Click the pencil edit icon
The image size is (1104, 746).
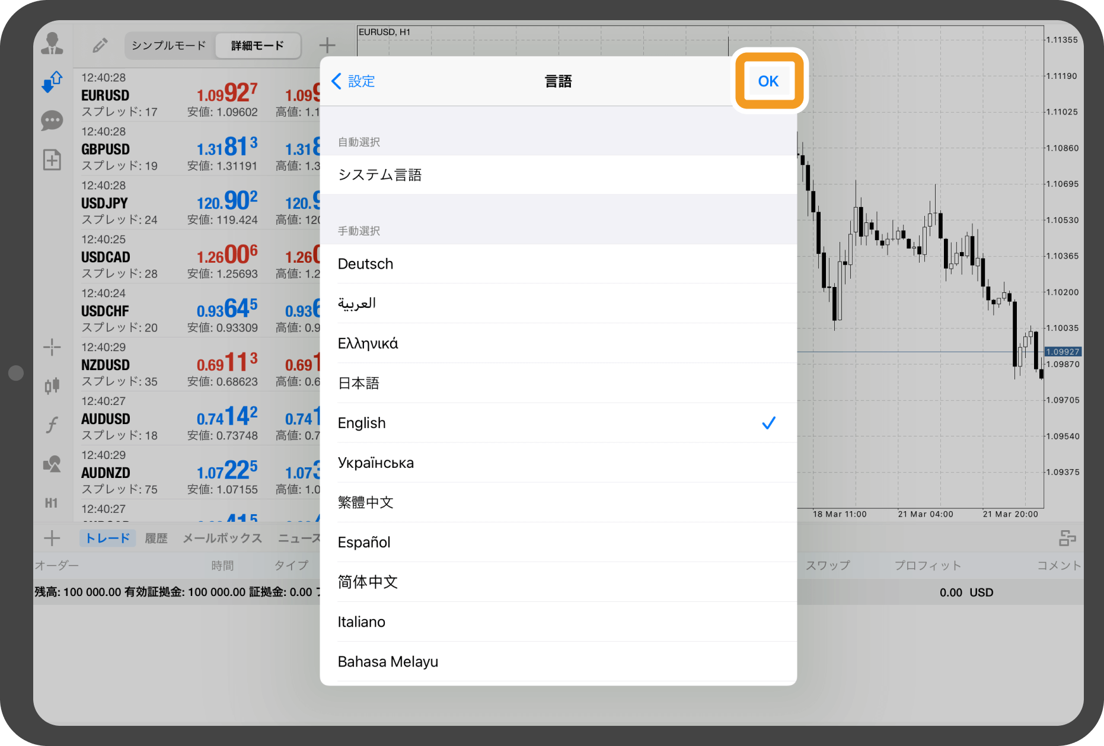click(100, 45)
